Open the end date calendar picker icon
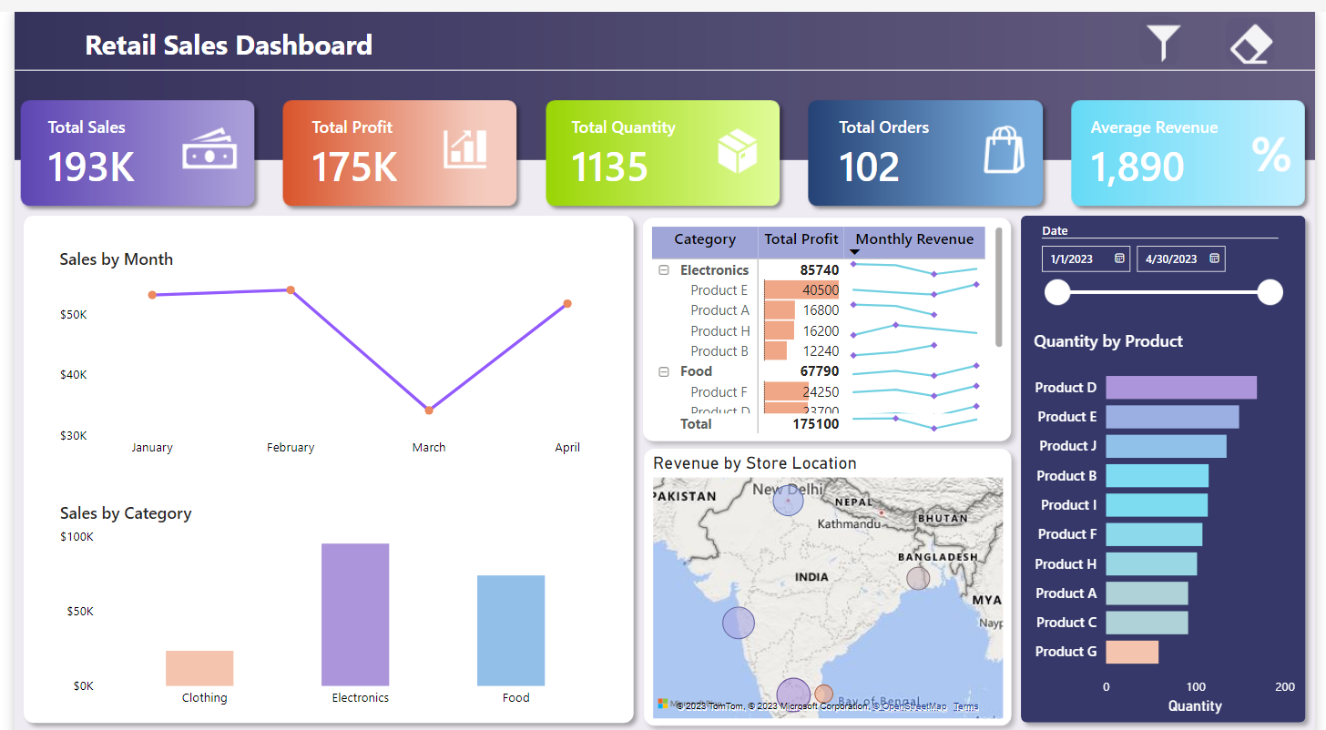This screenshot has width=1326, height=730. [x=1214, y=259]
